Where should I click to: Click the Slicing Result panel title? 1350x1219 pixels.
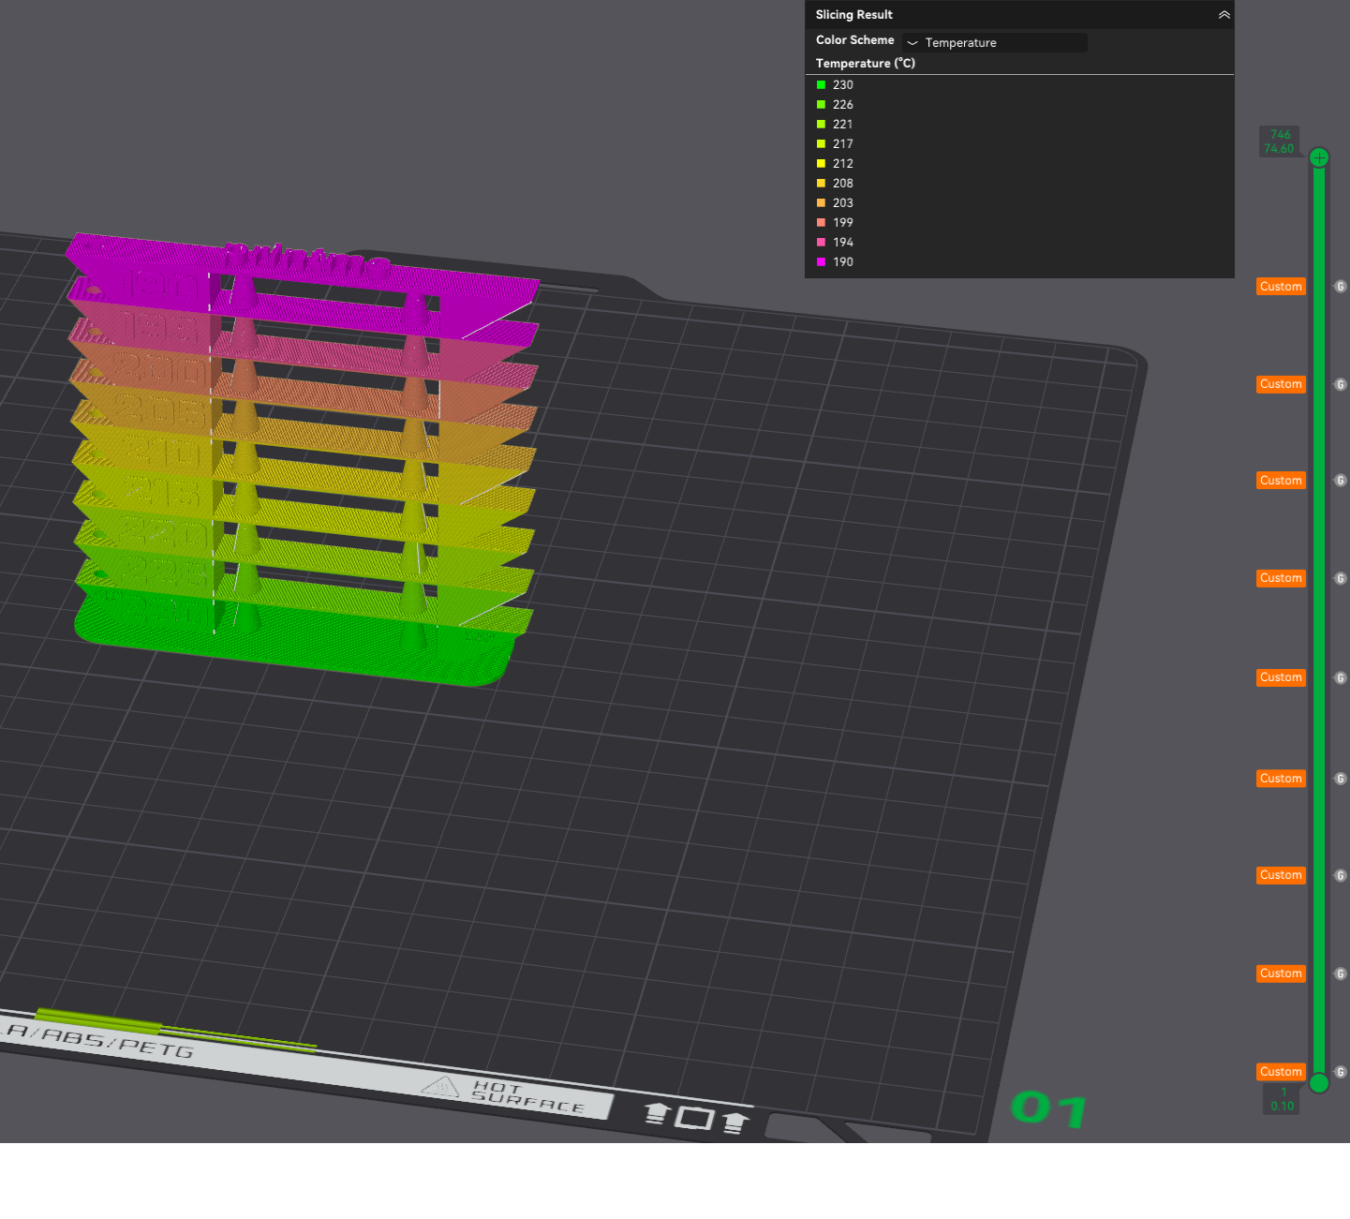click(853, 15)
